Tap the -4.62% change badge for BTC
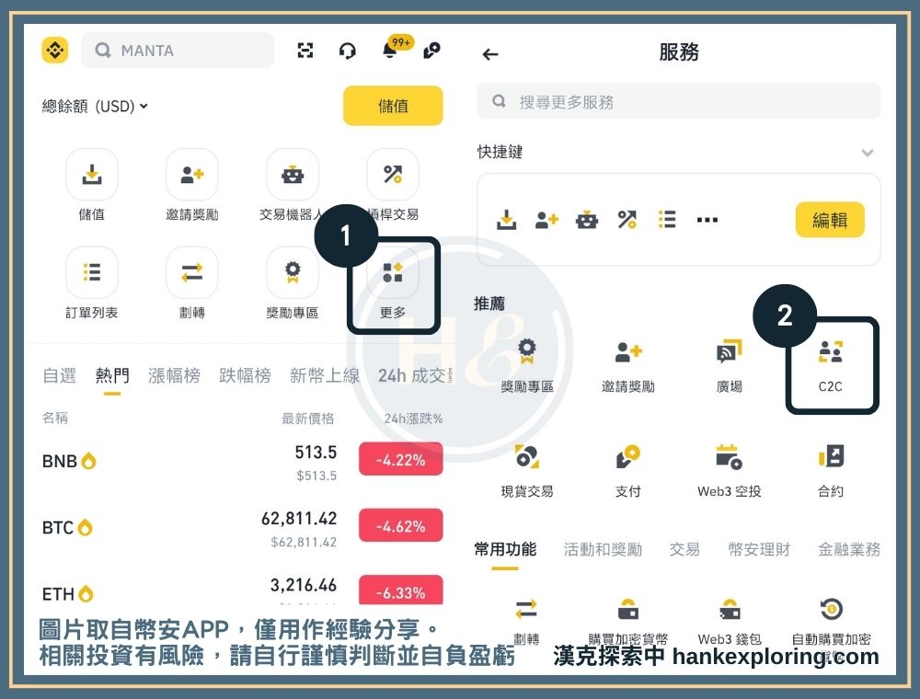920x699 pixels. pos(401,527)
